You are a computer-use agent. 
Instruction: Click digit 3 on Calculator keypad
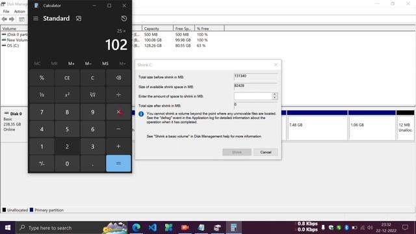(92, 146)
